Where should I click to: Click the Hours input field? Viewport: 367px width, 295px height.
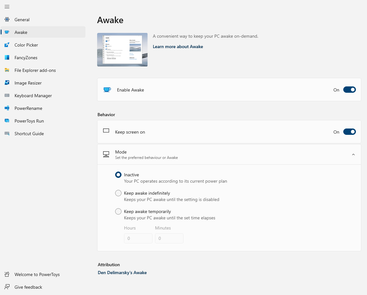click(138, 238)
